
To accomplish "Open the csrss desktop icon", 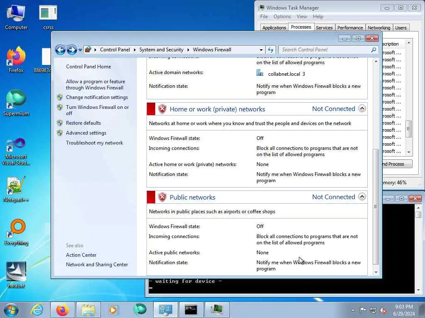I will [48, 17].
